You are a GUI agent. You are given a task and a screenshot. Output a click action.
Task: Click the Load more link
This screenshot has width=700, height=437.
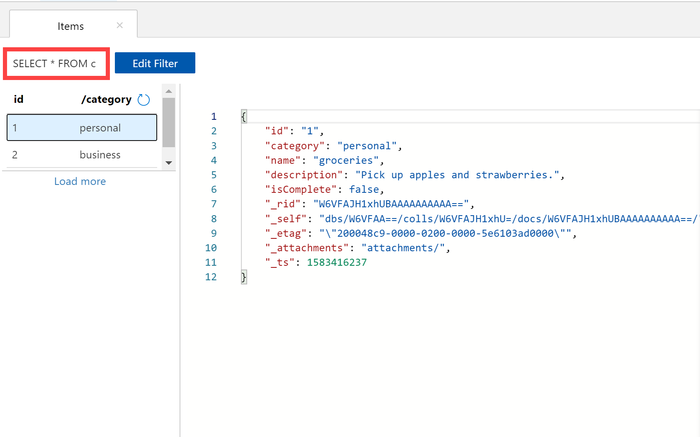(x=80, y=181)
